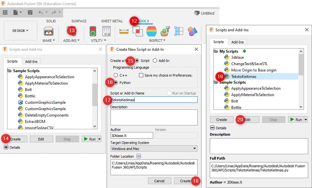This screenshot has width=312, height=188.
Task: Click the Script or Add-In Name field
Action: (x=154, y=100)
